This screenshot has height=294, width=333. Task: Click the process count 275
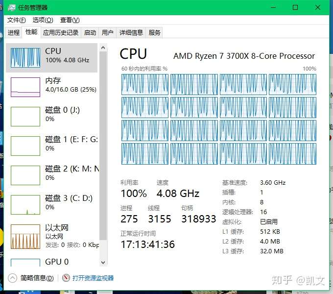129,219
